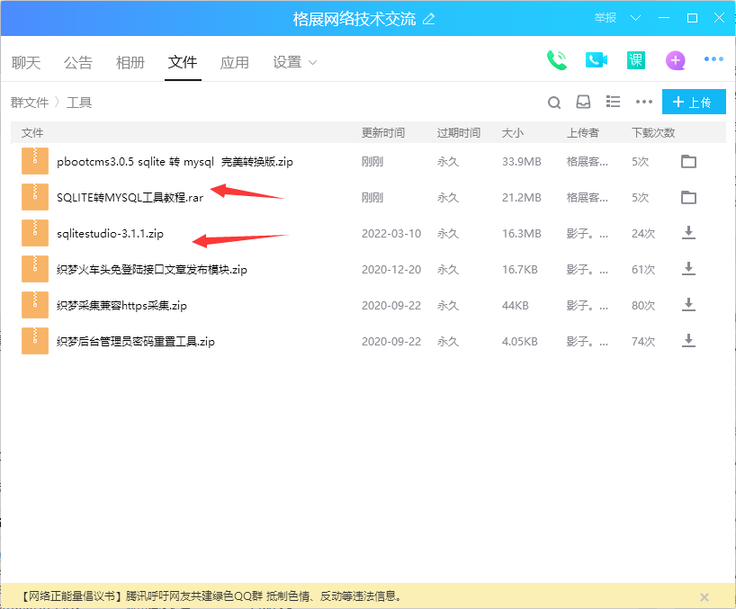The width and height of the screenshot is (736, 609).
Task: Open the search files magnifier
Action: tap(554, 103)
